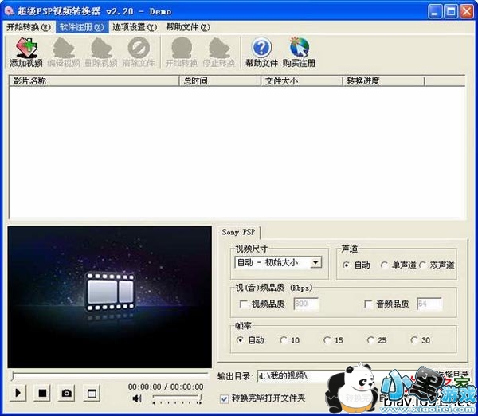This screenshot has width=478, height=416.
Task: Select the Sony PSP tab
Action: (x=238, y=233)
